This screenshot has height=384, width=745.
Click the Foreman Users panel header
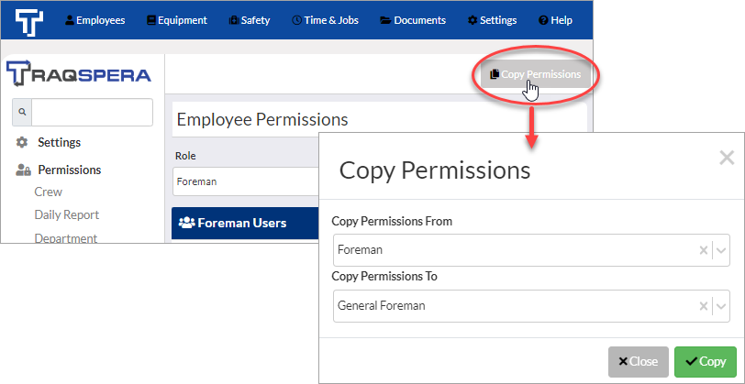pyautogui.click(x=244, y=223)
